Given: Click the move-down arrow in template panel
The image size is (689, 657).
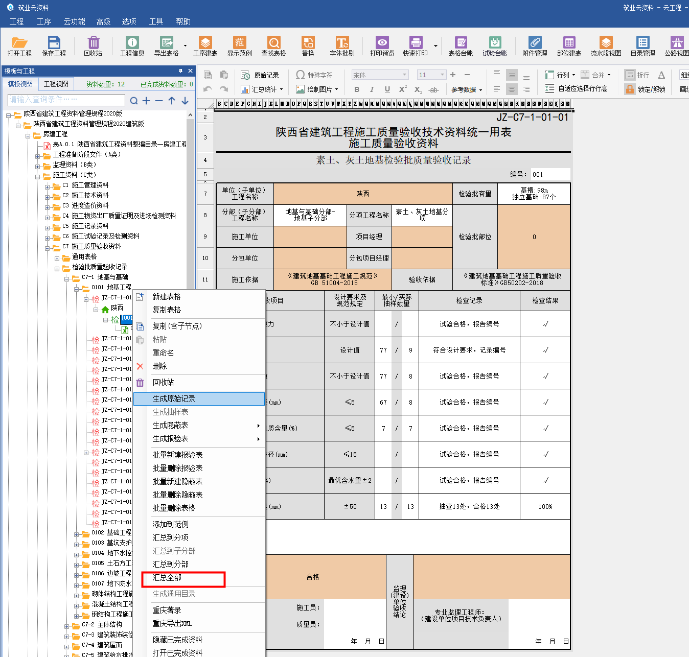Looking at the screenshot, I should [x=185, y=101].
